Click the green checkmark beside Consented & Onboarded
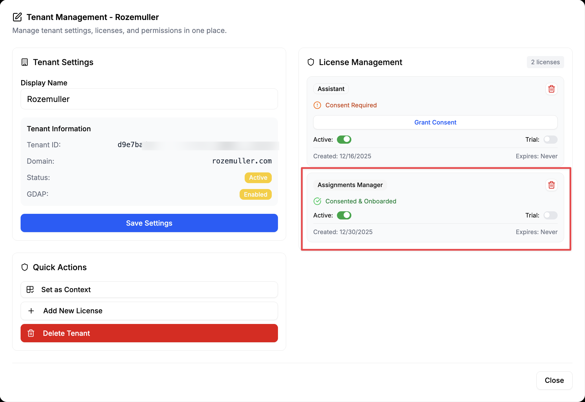Image resolution: width=585 pixels, height=402 pixels. [318, 201]
